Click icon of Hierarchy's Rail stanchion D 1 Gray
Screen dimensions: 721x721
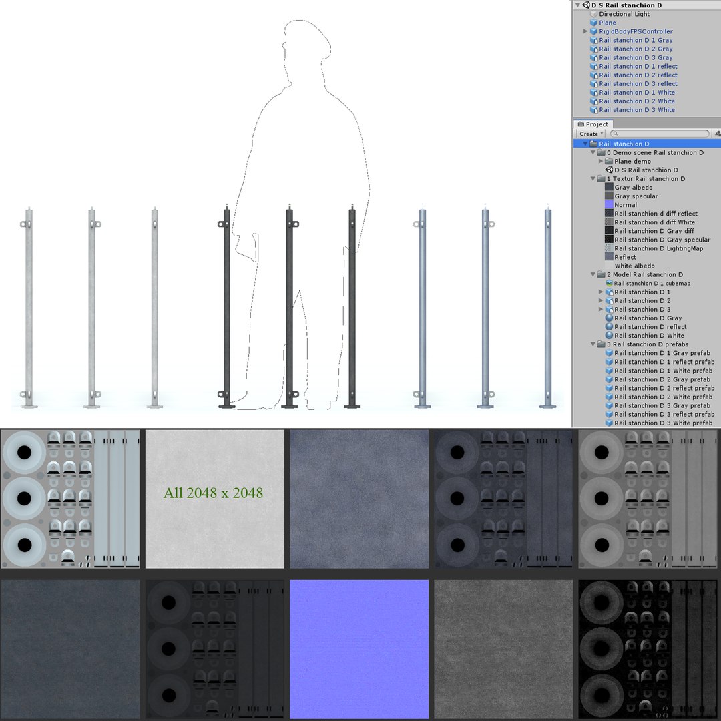point(593,40)
